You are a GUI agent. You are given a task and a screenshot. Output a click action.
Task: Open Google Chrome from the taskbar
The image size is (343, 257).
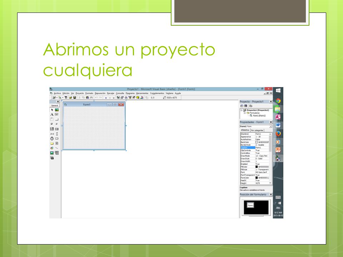click(x=278, y=101)
